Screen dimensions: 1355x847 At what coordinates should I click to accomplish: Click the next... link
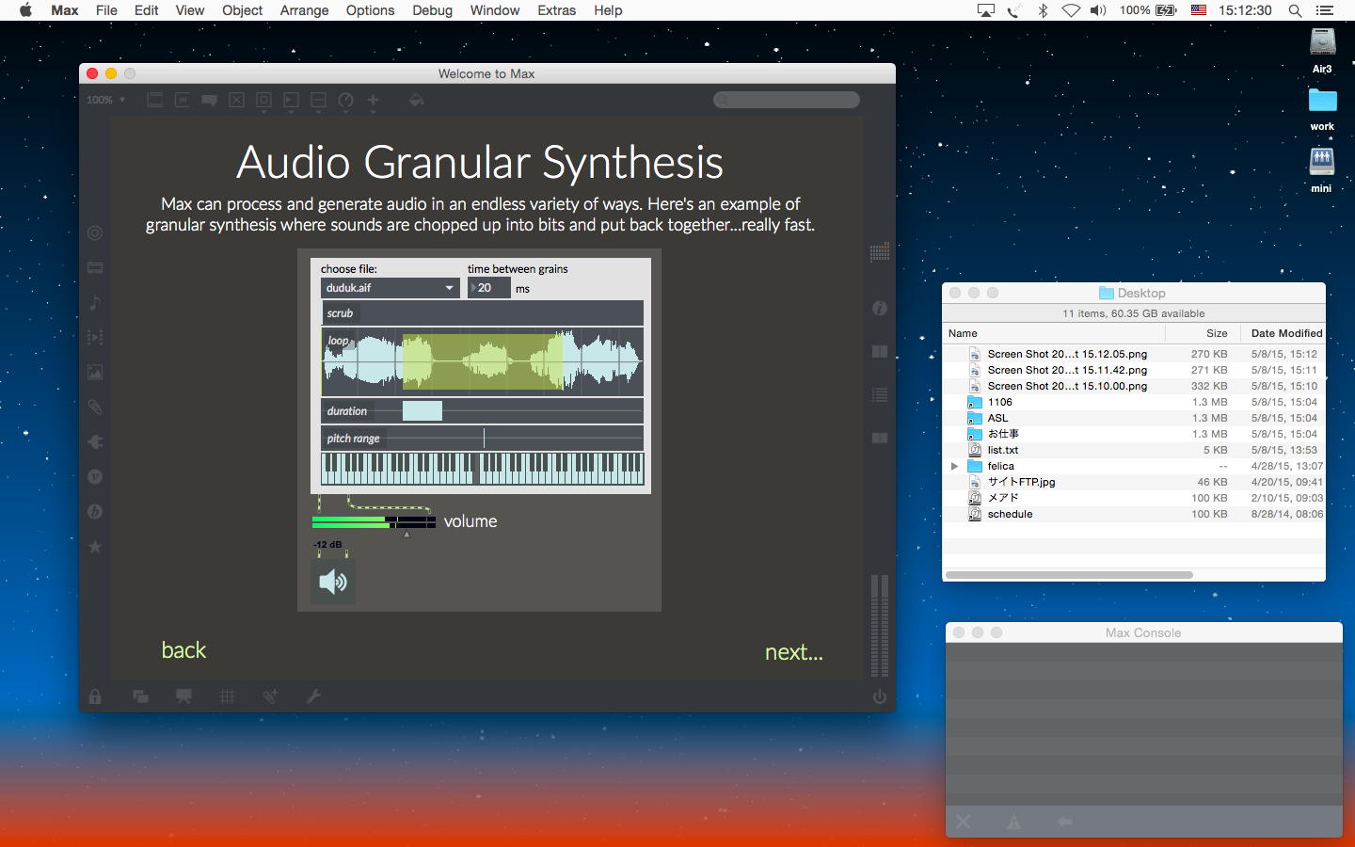click(x=793, y=652)
